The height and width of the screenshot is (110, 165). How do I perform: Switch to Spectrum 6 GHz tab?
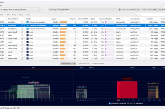pos(84,64)
